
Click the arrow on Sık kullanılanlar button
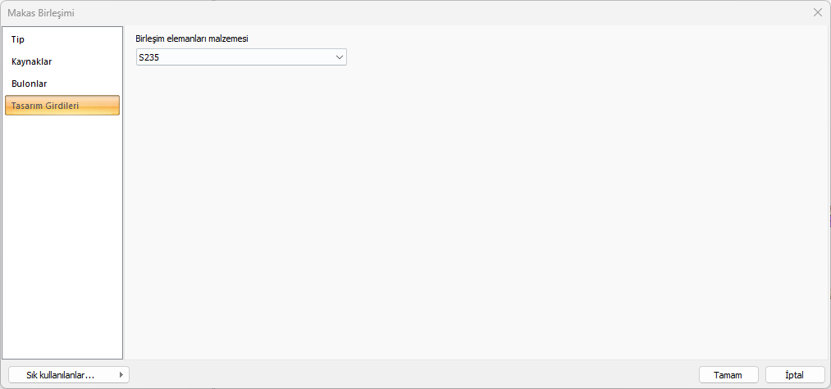click(x=121, y=375)
